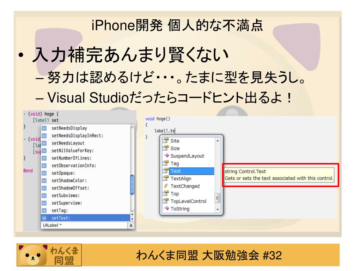Choose SuspendLayout from IntelliSense list
The image size is (361, 271).
click(187, 156)
